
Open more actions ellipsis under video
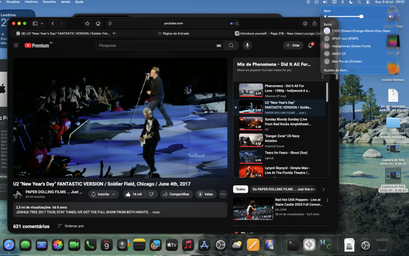tap(223, 194)
